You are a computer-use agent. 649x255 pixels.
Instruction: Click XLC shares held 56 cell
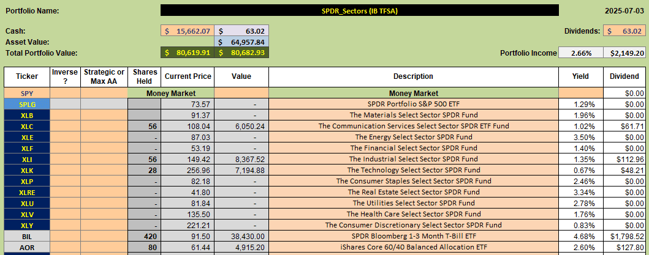coord(145,126)
